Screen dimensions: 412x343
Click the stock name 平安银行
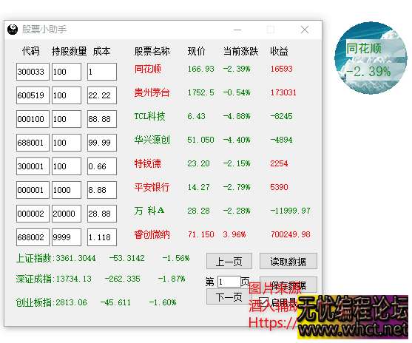(x=152, y=187)
